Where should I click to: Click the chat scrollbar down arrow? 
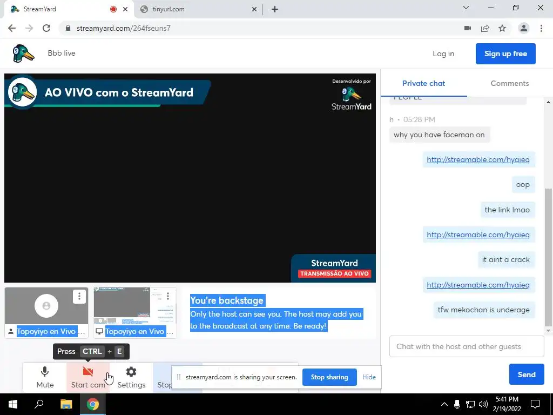click(548, 331)
